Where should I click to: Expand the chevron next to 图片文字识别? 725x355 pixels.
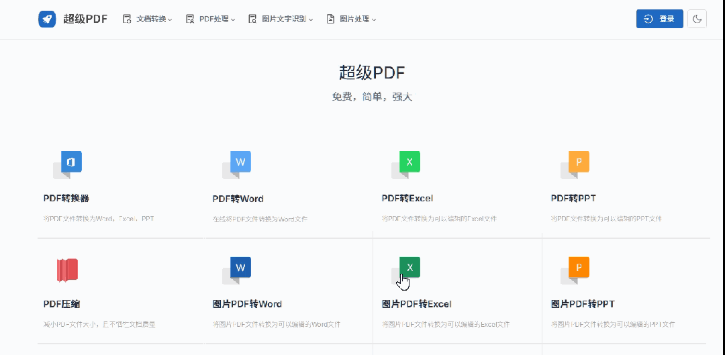[311, 19]
